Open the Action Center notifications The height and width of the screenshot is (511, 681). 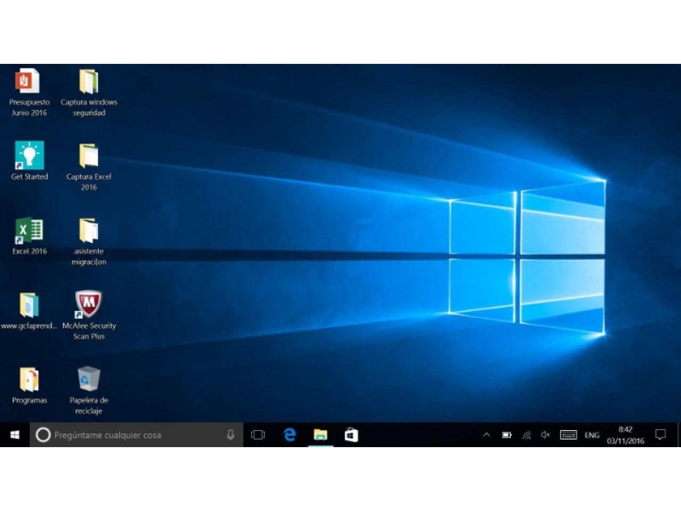click(x=660, y=435)
